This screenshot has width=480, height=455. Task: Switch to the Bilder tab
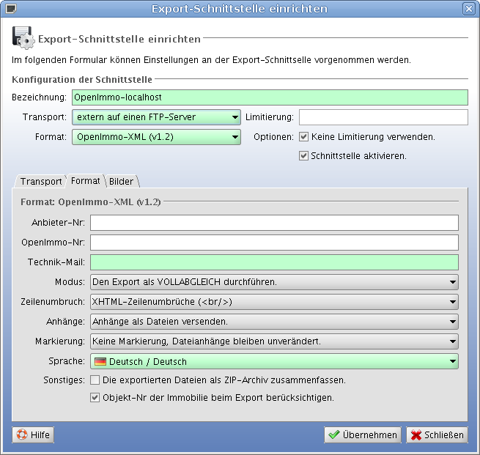(122, 182)
